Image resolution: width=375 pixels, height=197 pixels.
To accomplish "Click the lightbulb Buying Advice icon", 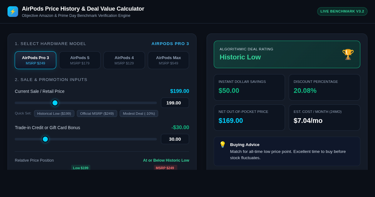I will [x=222, y=144].
